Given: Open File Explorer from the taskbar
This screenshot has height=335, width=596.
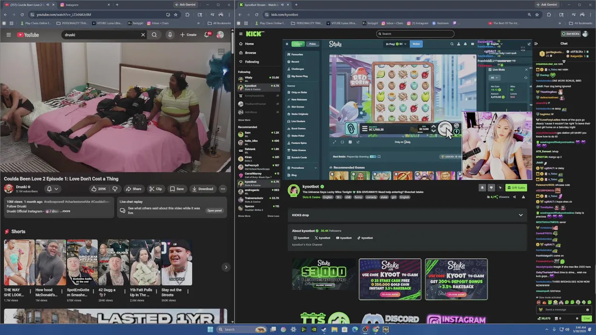Looking at the screenshot, I should (x=334, y=329).
